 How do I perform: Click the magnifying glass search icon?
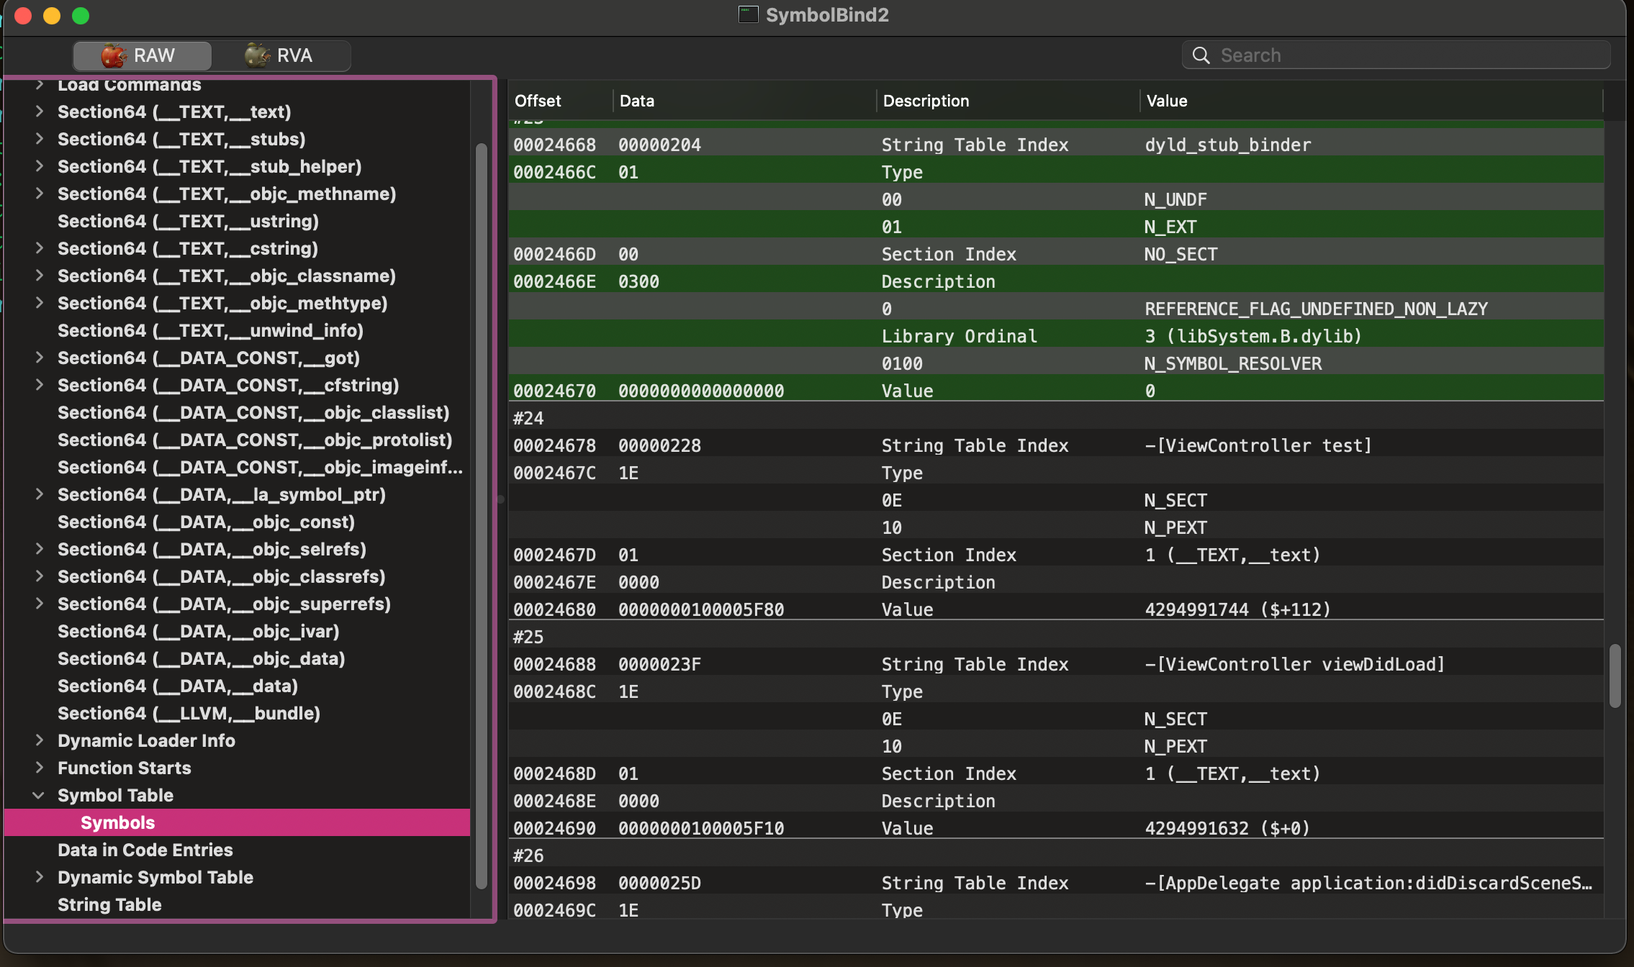coord(1201,55)
